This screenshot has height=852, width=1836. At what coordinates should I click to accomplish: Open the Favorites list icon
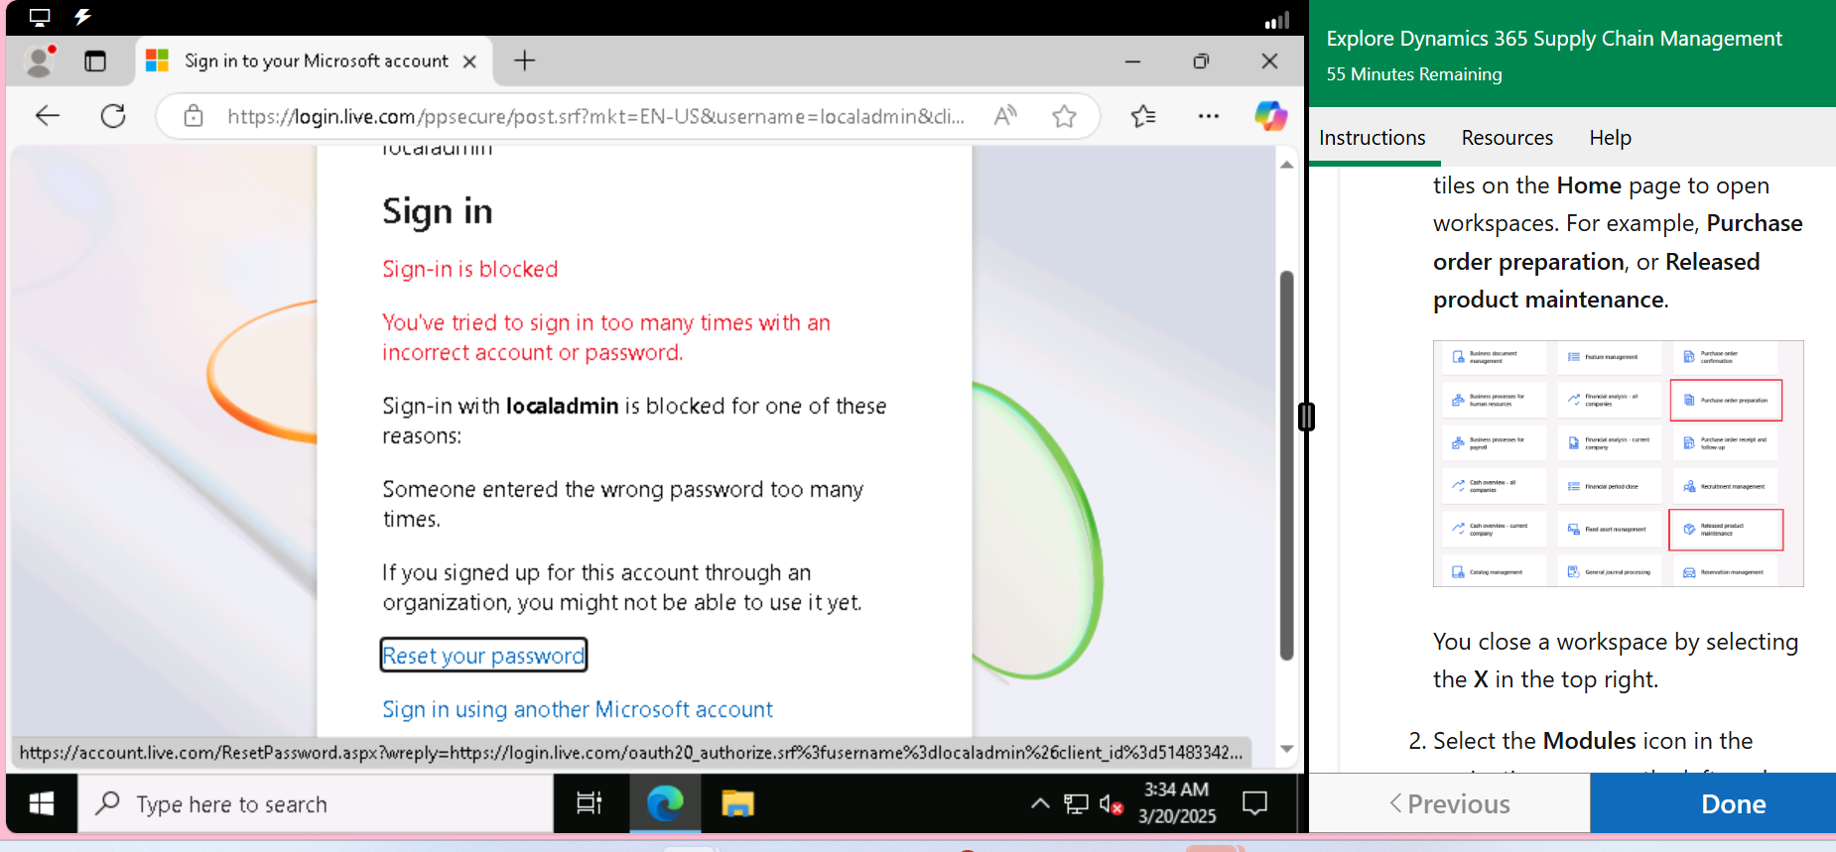coord(1143,116)
